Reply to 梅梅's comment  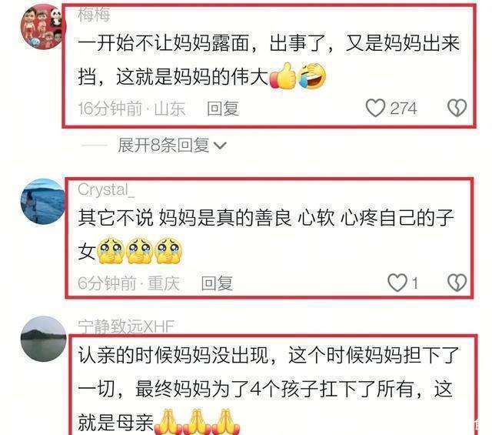click(223, 109)
